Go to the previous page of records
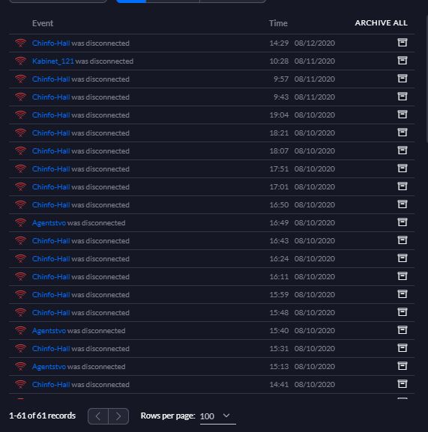428x432 pixels. (x=98, y=416)
